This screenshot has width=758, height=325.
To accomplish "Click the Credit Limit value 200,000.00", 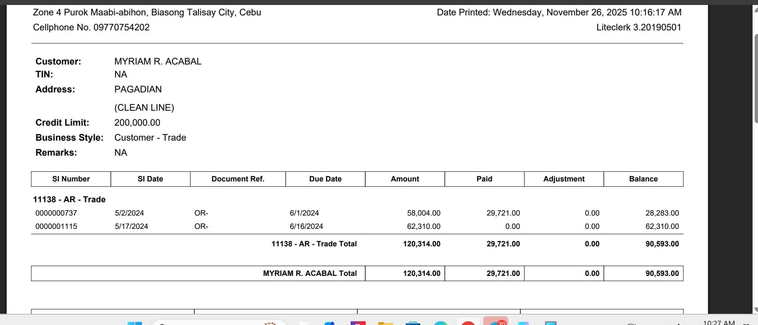I will [137, 123].
